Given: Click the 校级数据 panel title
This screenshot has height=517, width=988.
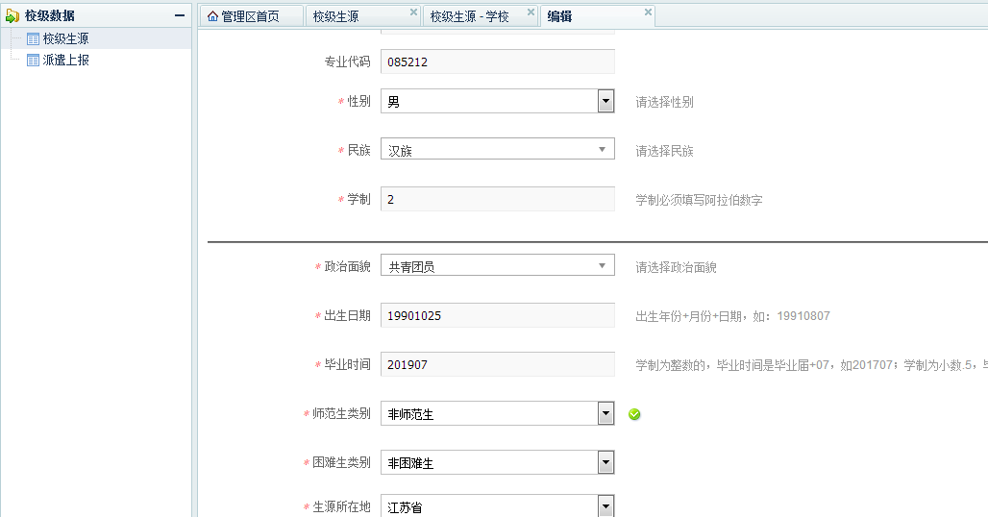Looking at the screenshot, I should click(50, 15).
